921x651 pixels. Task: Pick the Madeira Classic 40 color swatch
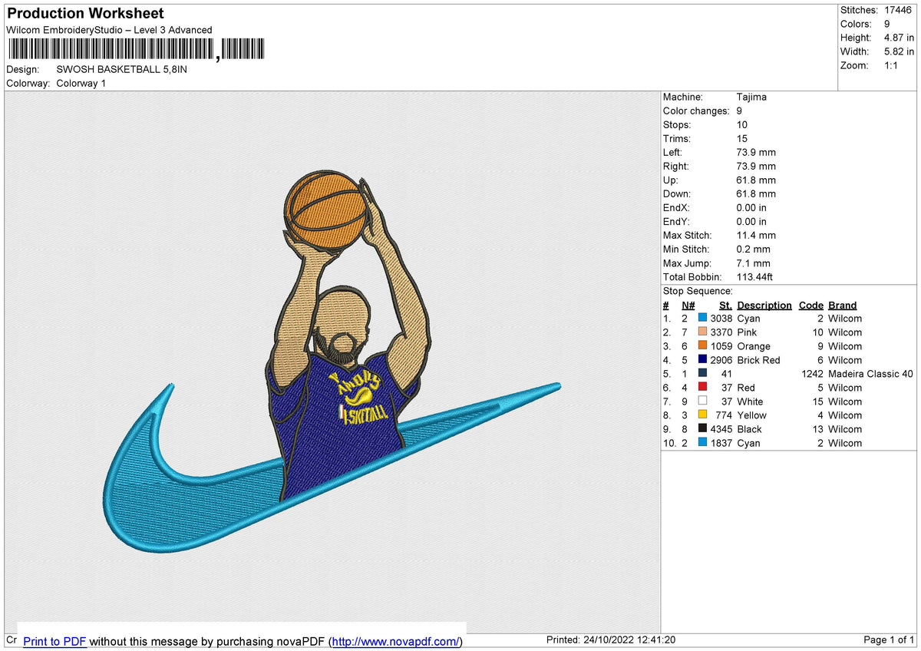pyautogui.click(x=702, y=373)
